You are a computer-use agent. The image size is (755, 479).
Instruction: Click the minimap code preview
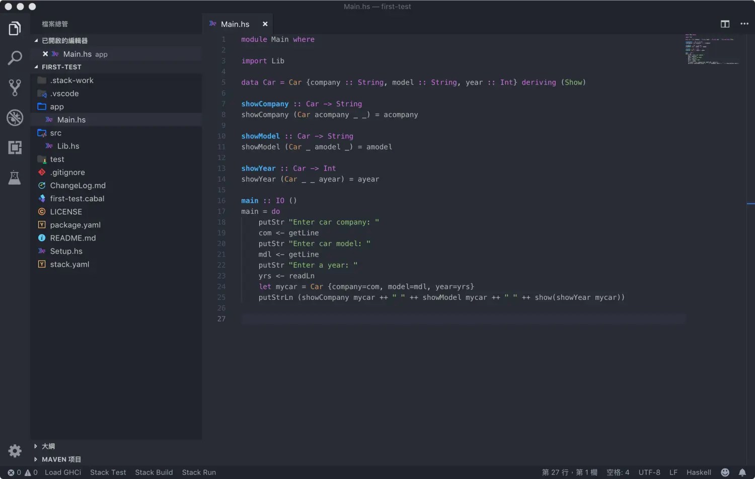[712, 49]
